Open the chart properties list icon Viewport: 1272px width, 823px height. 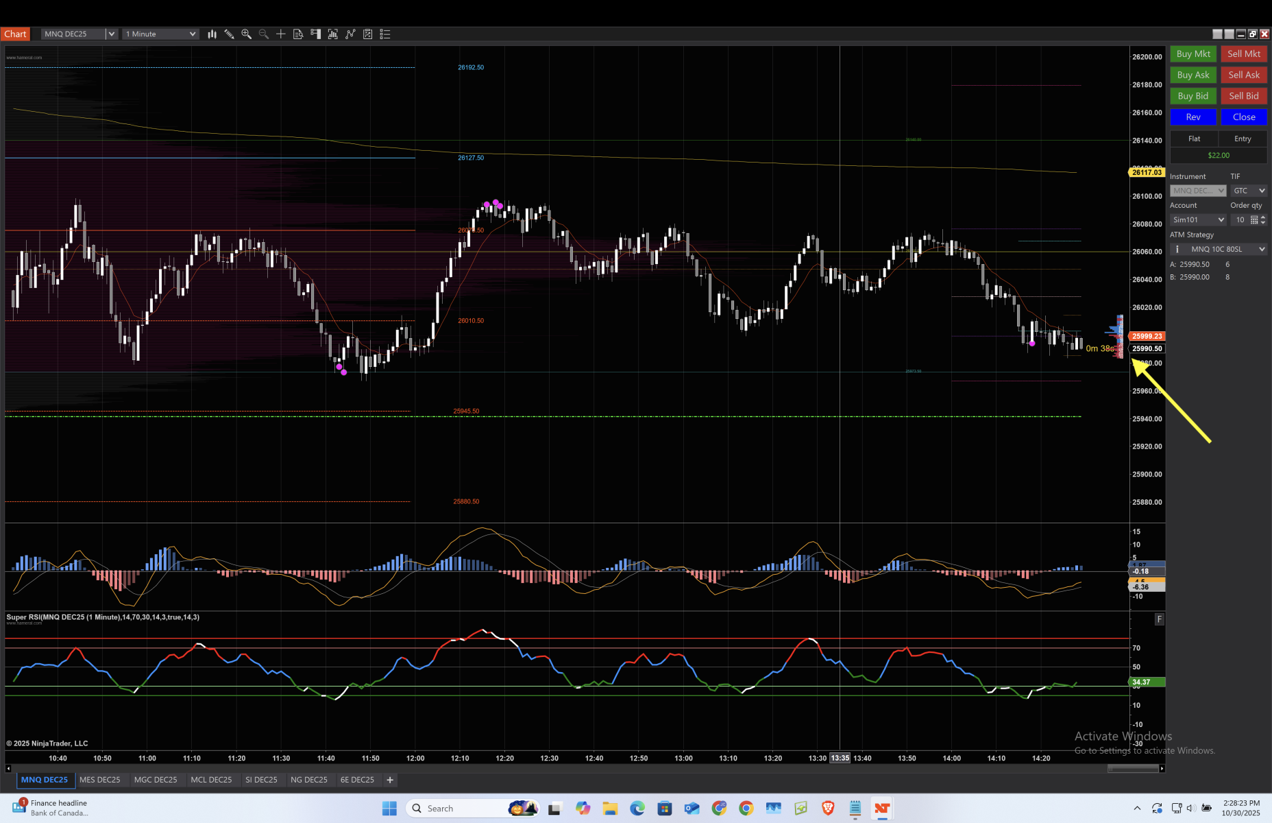[385, 34]
